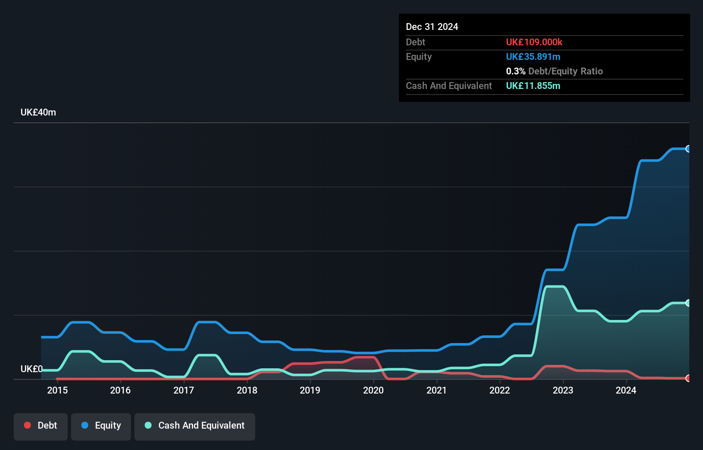
Task: Click the red Debt legend dot
Action: coord(27,425)
